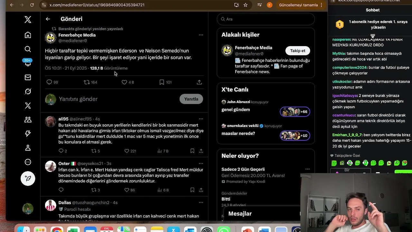Open Messages envelope icon in sidebar
The width and height of the screenshot is (412, 232).
click(28, 77)
